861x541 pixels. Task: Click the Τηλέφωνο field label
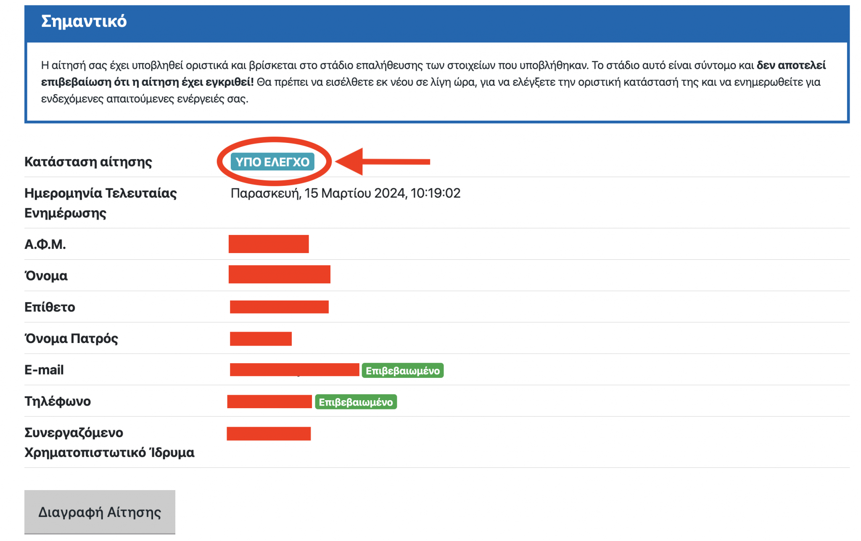pyautogui.click(x=58, y=401)
